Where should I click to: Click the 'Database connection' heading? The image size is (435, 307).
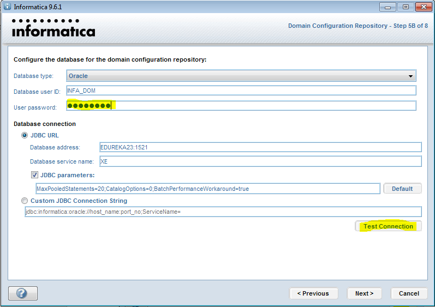[x=45, y=124]
